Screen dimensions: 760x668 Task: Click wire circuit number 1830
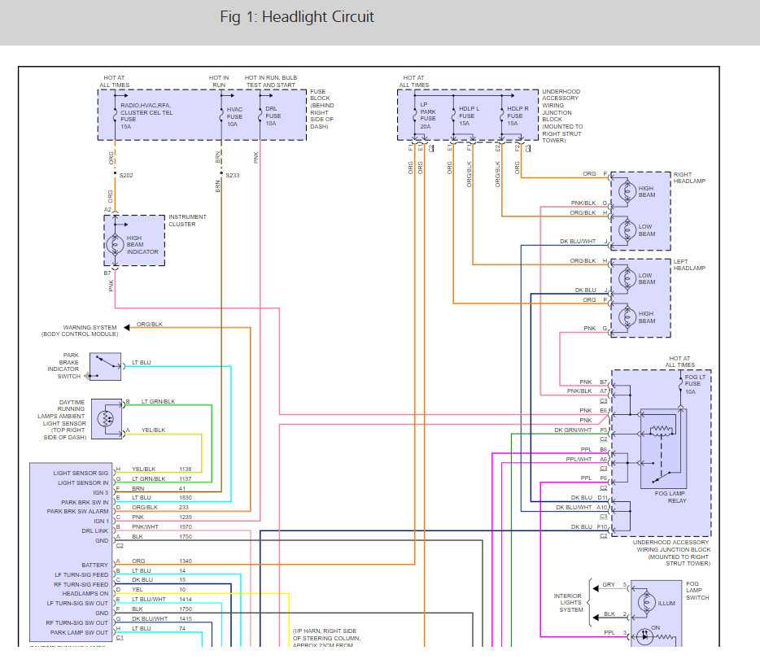[x=186, y=498]
